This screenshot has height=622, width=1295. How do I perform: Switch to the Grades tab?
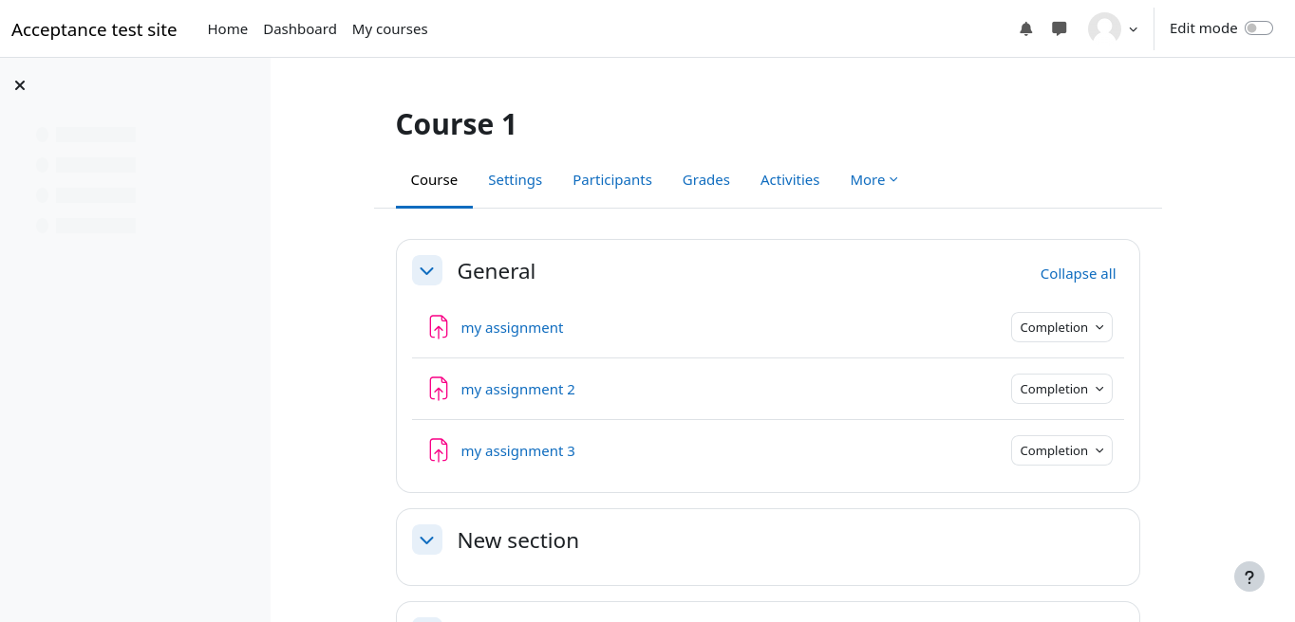point(706,180)
